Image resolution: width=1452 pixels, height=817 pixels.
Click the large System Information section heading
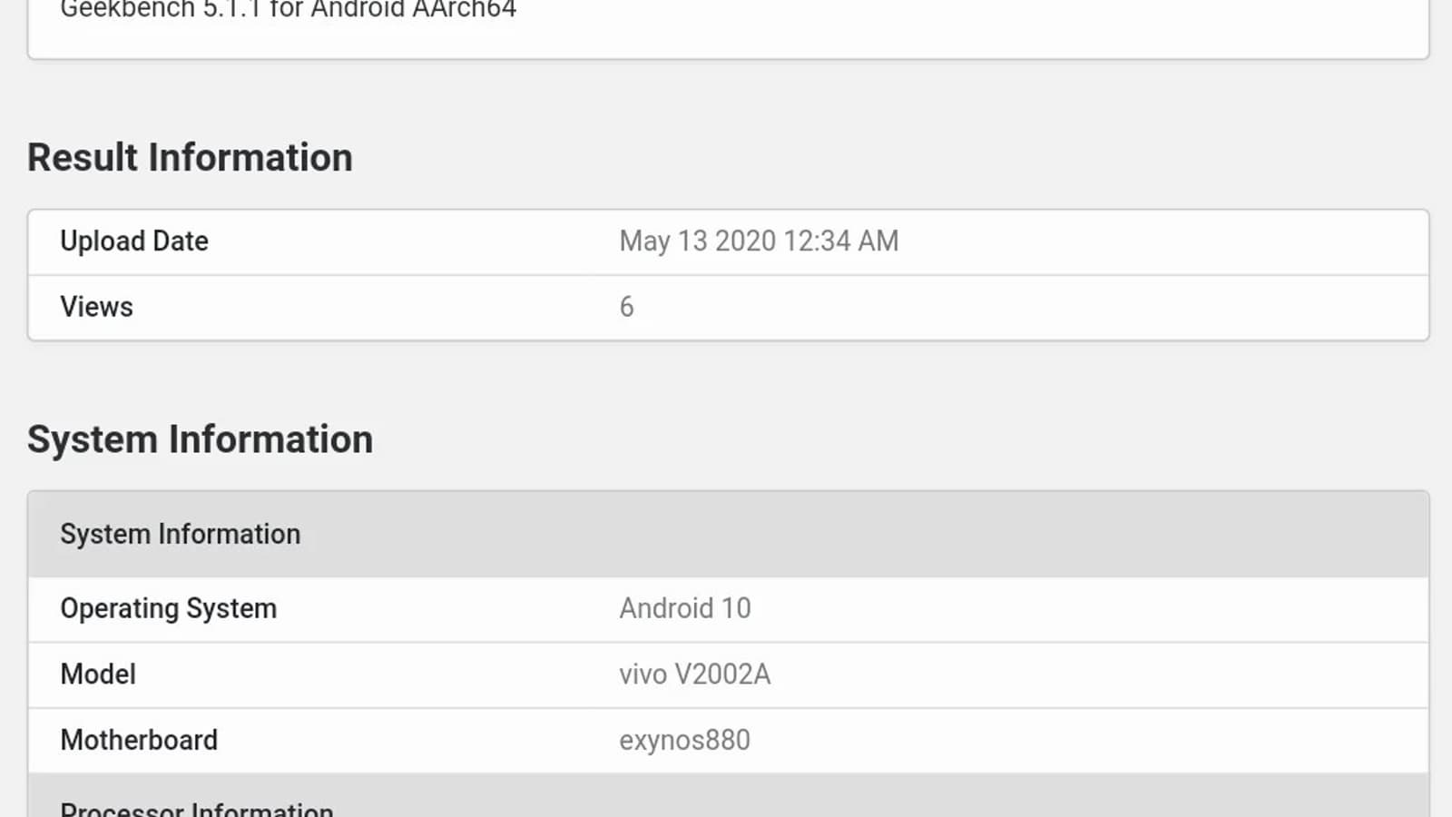click(x=200, y=439)
